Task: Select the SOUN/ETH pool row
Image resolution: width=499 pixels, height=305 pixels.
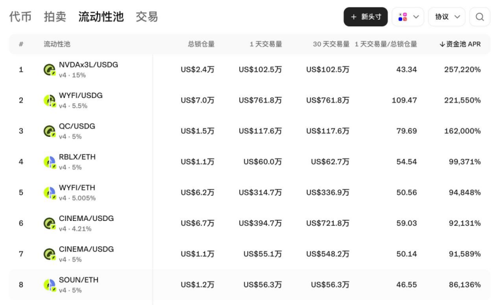Action: pyautogui.click(x=249, y=285)
